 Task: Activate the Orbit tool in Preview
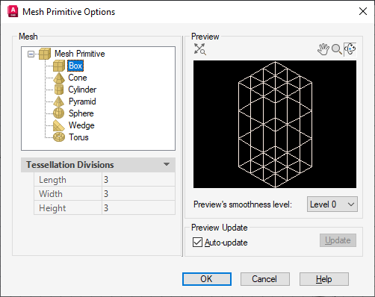[x=350, y=49]
